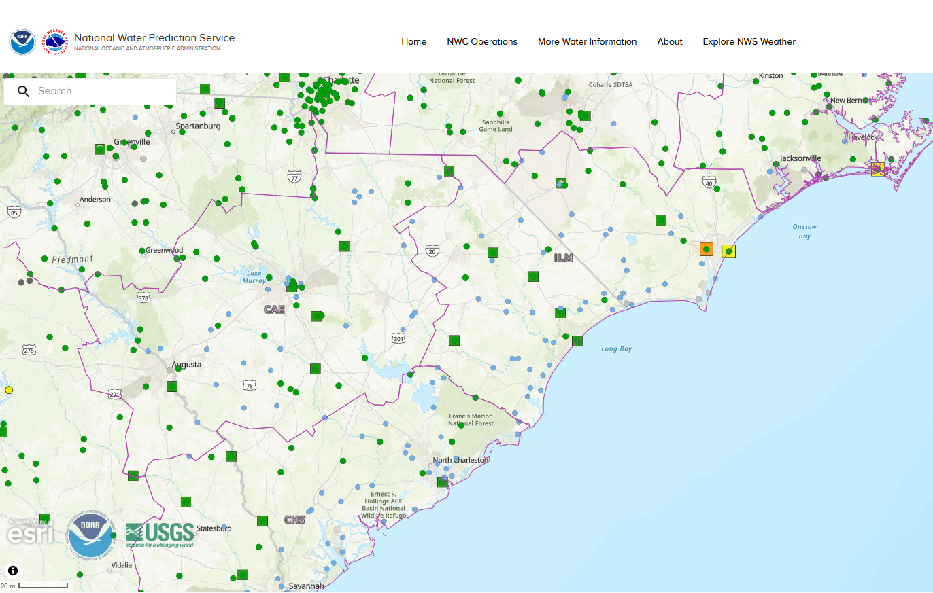Click the Interstate 40 shield
This screenshot has width=933, height=593.
coord(709,182)
